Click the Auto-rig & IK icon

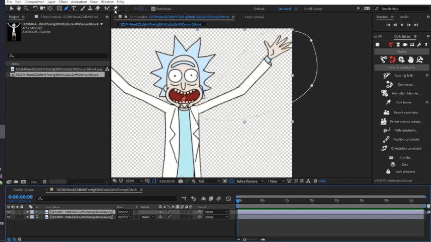click(x=387, y=75)
